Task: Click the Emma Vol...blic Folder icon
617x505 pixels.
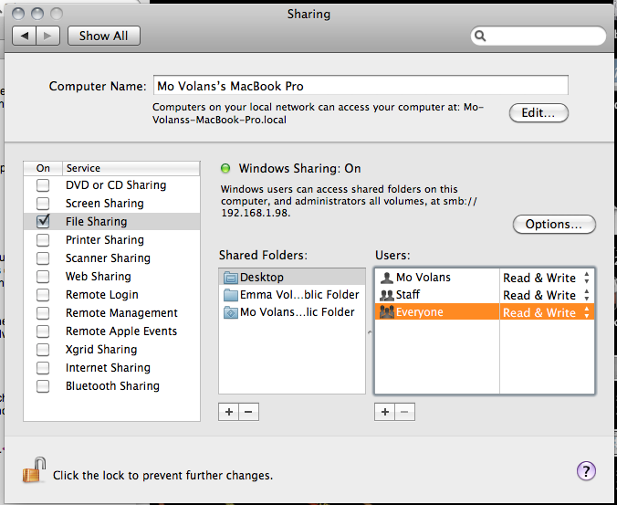Action: click(x=231, y=295)
